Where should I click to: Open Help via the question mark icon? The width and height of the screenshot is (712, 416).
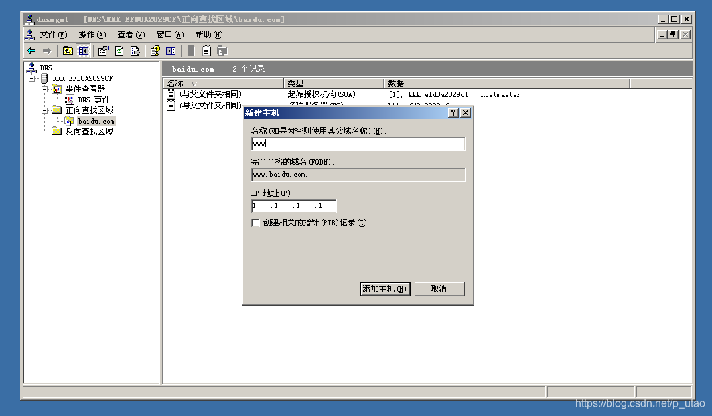pos(155,51)
